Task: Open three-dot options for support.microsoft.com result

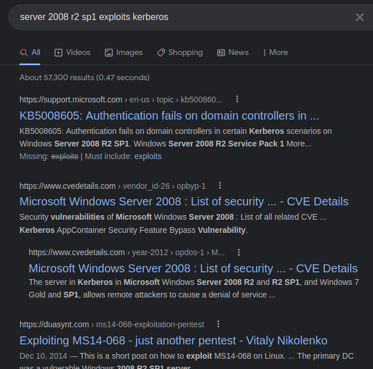Action: click(x=237, y=99)
